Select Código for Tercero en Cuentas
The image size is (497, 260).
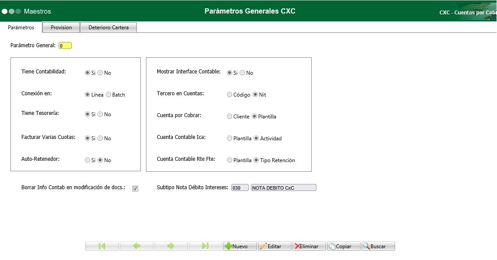(229, 94)
